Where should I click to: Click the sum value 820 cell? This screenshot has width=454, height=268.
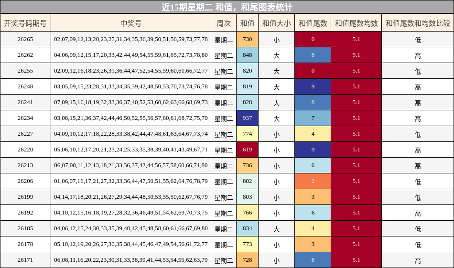pyautogui.click(x=247, y=71)
